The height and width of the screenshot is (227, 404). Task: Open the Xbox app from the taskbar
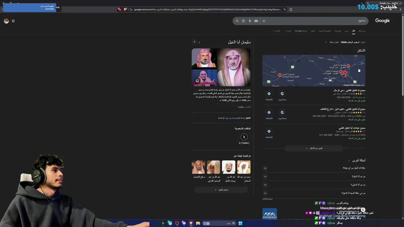(x=170, y=223)
